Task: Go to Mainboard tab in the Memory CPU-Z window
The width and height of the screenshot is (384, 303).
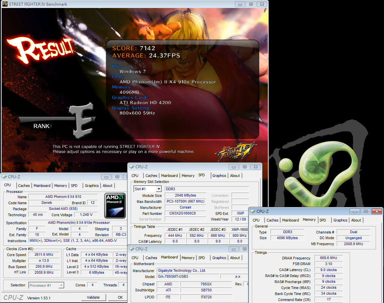Action: [291, 220]
